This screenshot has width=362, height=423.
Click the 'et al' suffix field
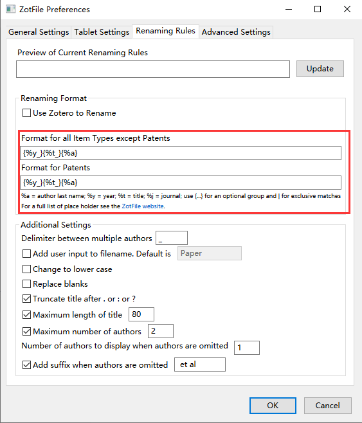coord(200,364)
